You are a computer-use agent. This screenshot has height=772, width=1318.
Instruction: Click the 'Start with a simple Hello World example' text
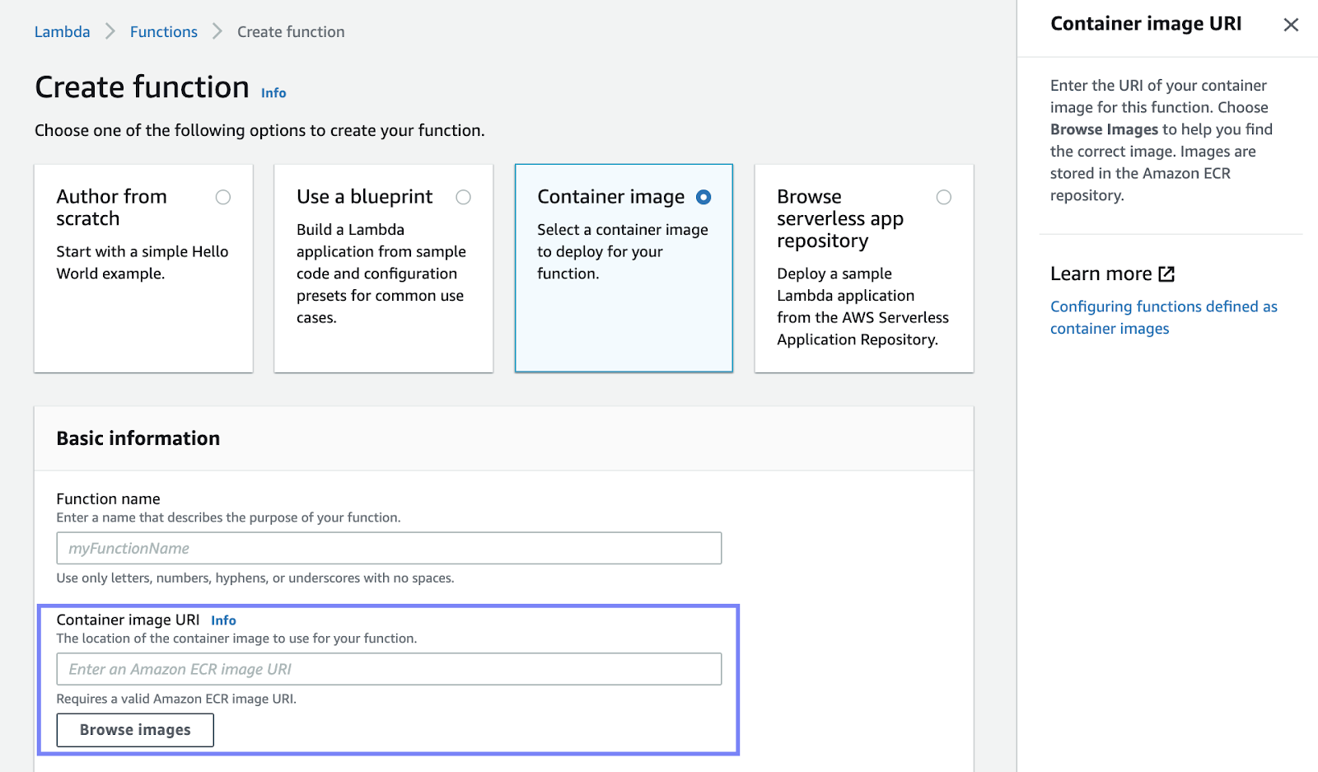pos(143,263)
